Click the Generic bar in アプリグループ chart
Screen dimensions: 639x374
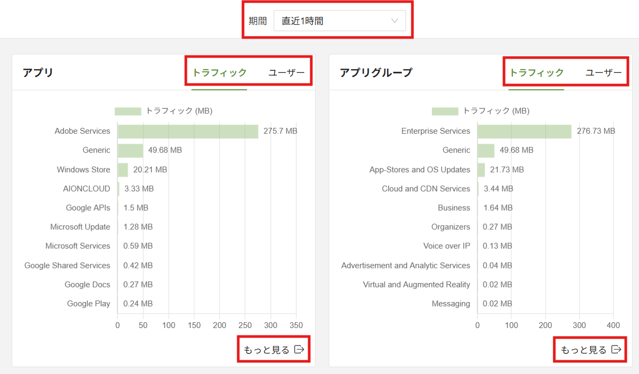(486, 151)
